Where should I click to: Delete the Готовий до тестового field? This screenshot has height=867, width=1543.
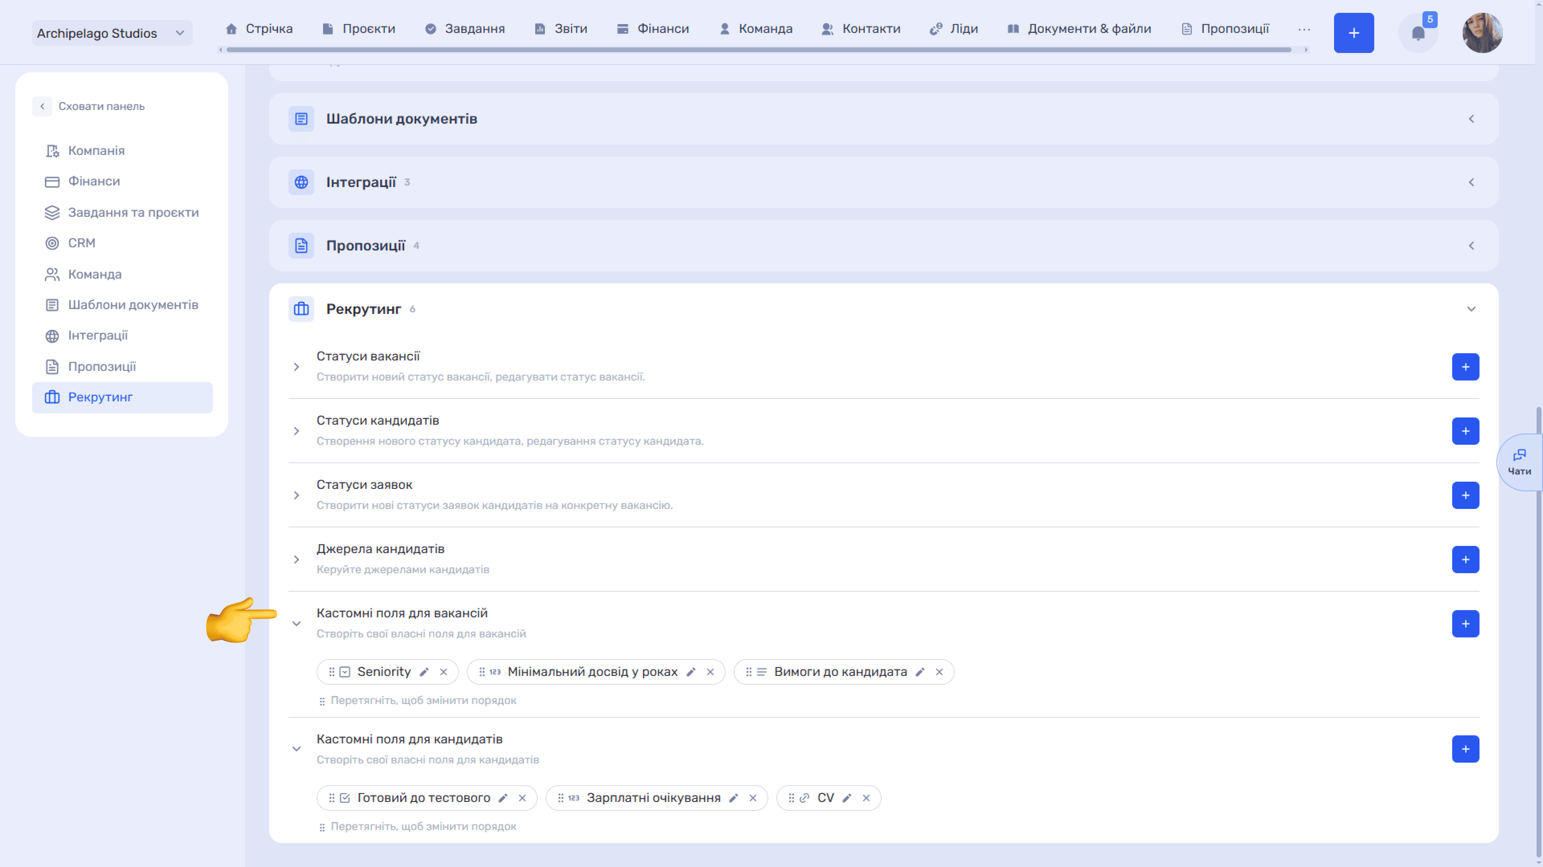(522, 798)
